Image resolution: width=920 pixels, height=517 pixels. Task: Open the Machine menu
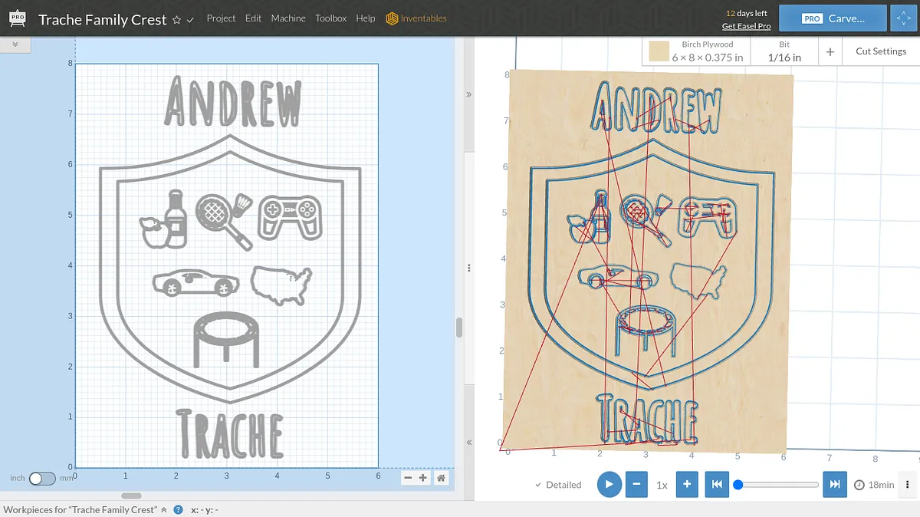(x=288, y=18)
